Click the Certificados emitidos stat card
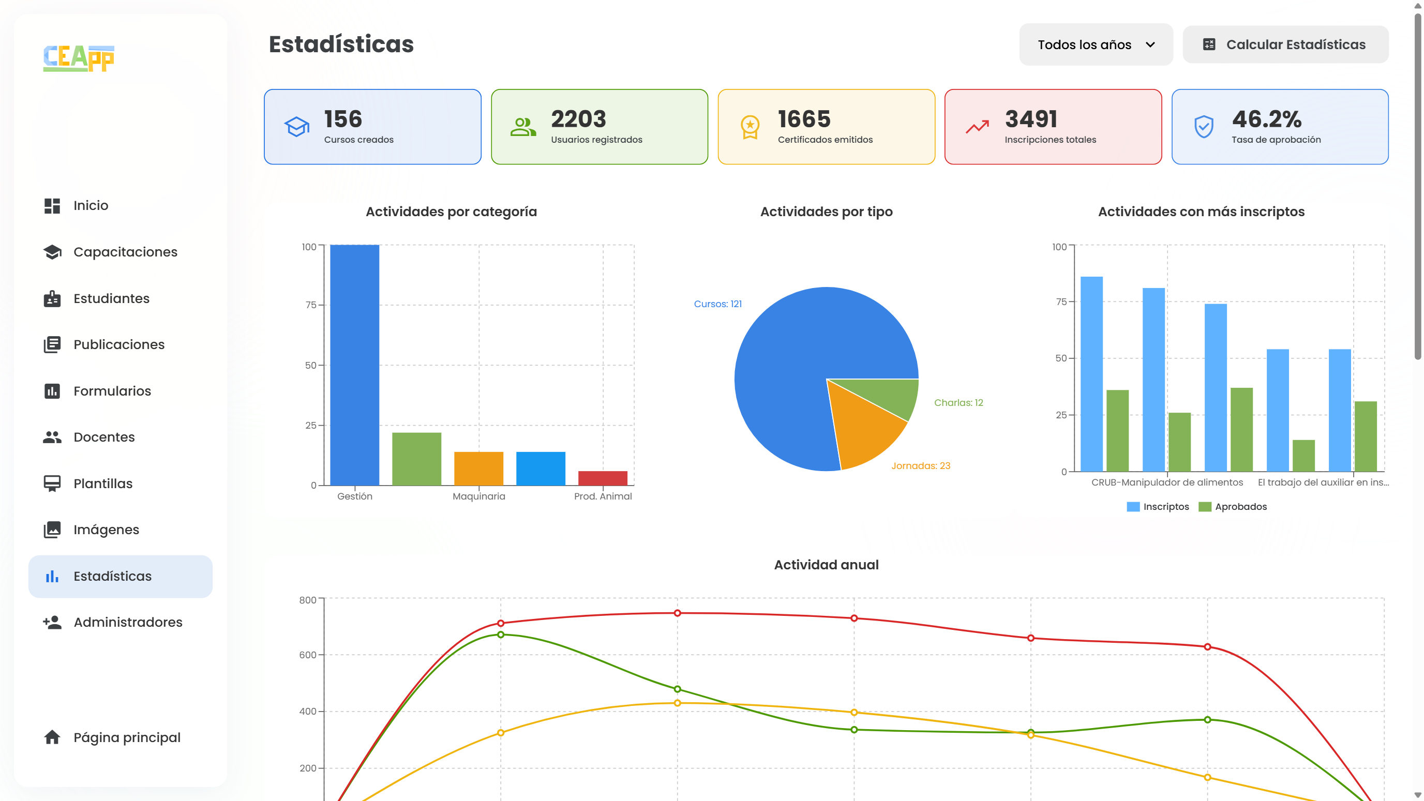This screenshot has width=1424, height=801. tap(826, 127)
